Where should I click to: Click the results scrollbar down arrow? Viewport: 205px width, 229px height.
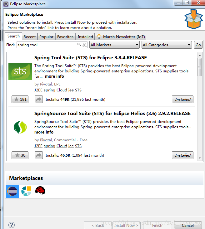pyautogui.click(x=200, y=158)
